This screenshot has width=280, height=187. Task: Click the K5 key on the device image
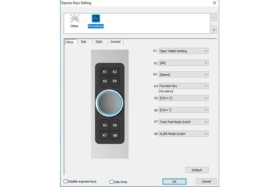(105, 125)
